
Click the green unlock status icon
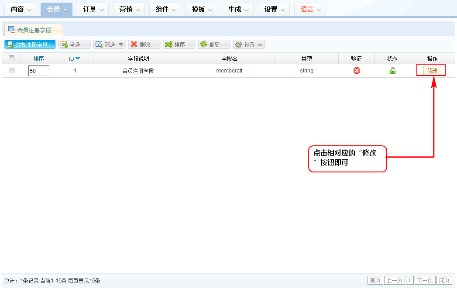[392, 71]
